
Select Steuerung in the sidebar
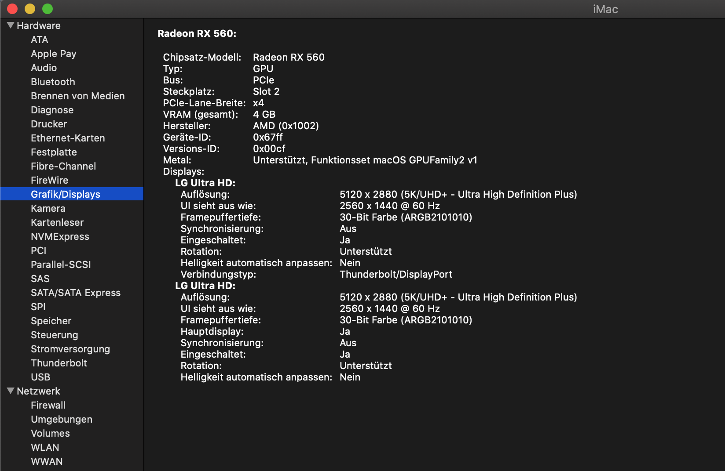[55, 335]
